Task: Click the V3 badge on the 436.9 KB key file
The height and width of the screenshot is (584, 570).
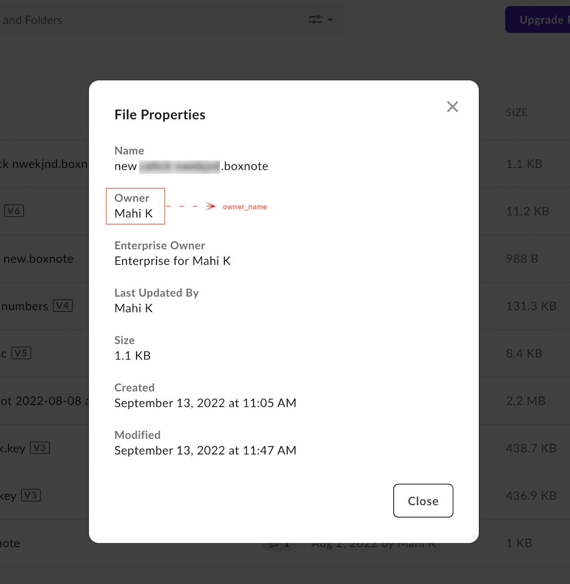Action: click(x=31, y=495)
